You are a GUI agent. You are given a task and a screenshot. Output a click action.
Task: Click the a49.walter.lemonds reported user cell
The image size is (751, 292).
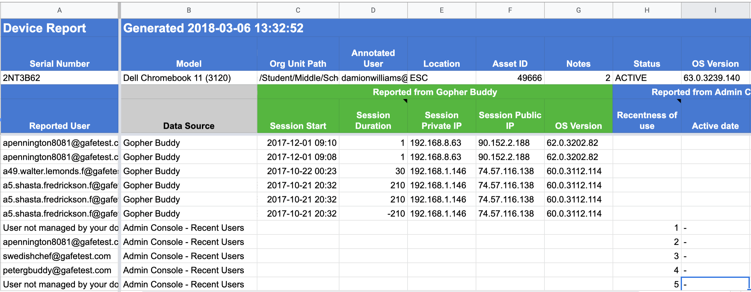click(x=60, y=171)
